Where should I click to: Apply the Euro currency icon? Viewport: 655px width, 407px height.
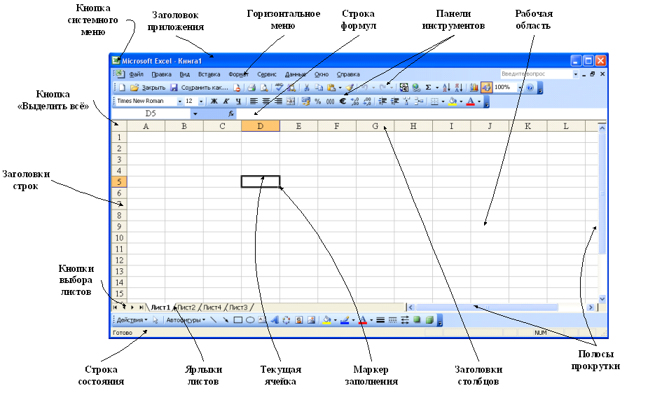pyautogui.click(x=343, y=101)
